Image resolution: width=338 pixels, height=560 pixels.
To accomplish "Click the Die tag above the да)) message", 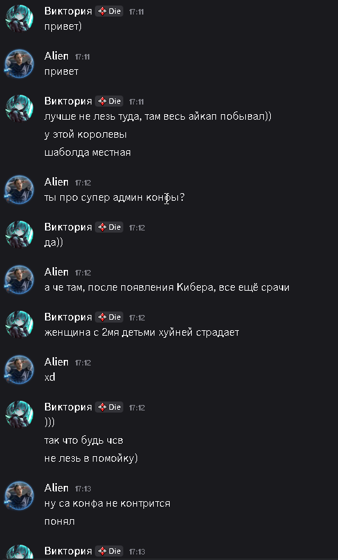I will (109, 227).
